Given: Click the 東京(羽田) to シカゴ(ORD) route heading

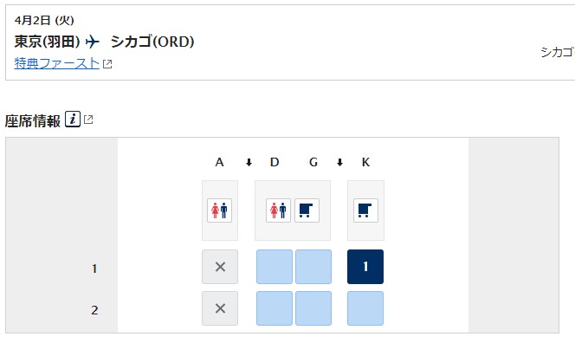Looking at the screenshot, I should pos(104,42).
